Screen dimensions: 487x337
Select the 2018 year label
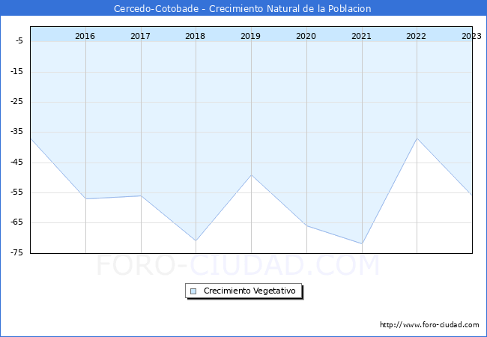(x=195, y=36)
